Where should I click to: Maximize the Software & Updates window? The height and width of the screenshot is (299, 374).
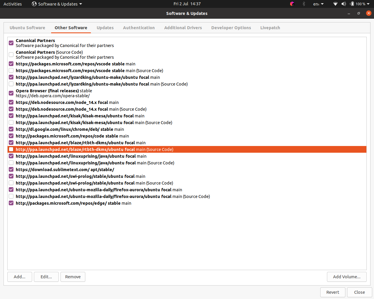[x=359, y=13]
